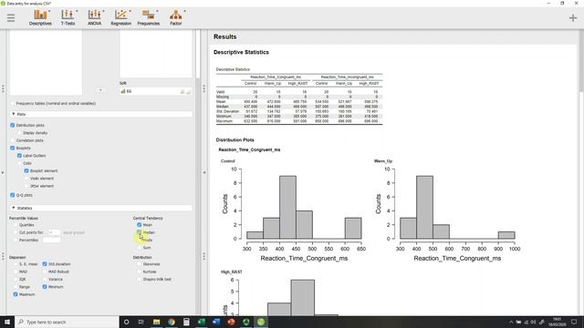
Task: Click the arrow button assigning variable to Split
Action: (x=100, y=90)
